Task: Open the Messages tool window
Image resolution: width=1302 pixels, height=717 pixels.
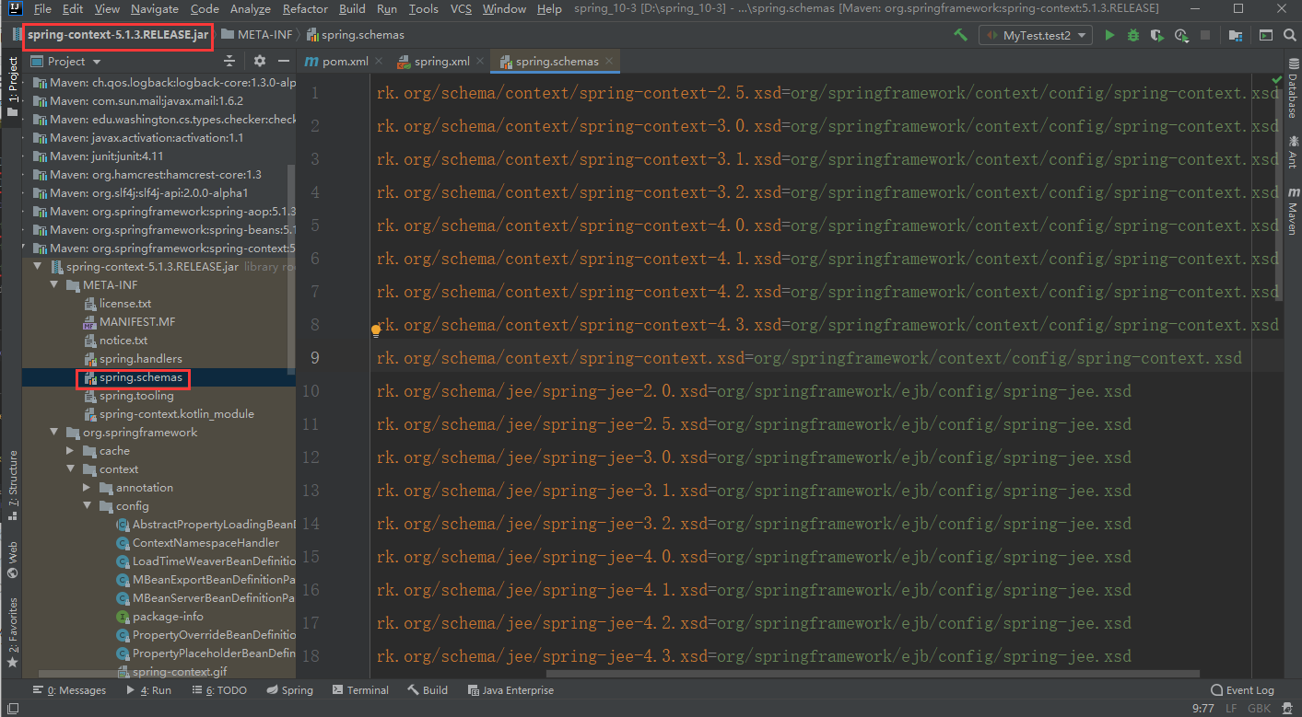Action: coord(69,690)
